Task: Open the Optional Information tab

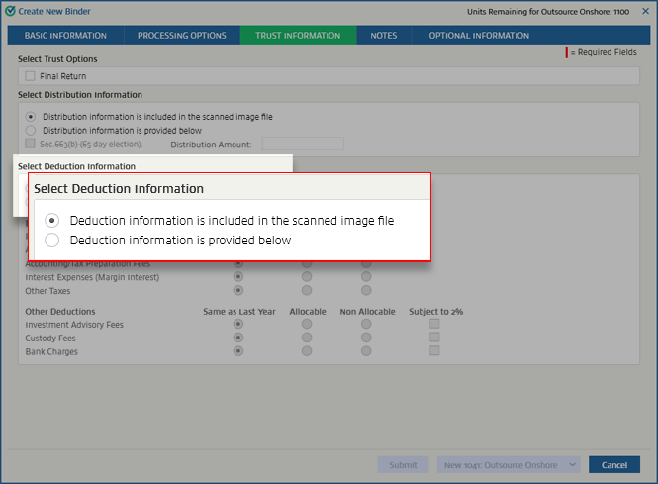Action: [x=479, y=36]
